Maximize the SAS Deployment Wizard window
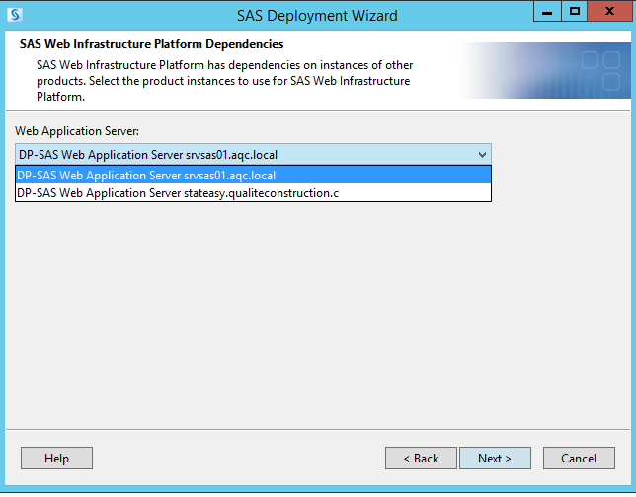 [x=574, y=12]
